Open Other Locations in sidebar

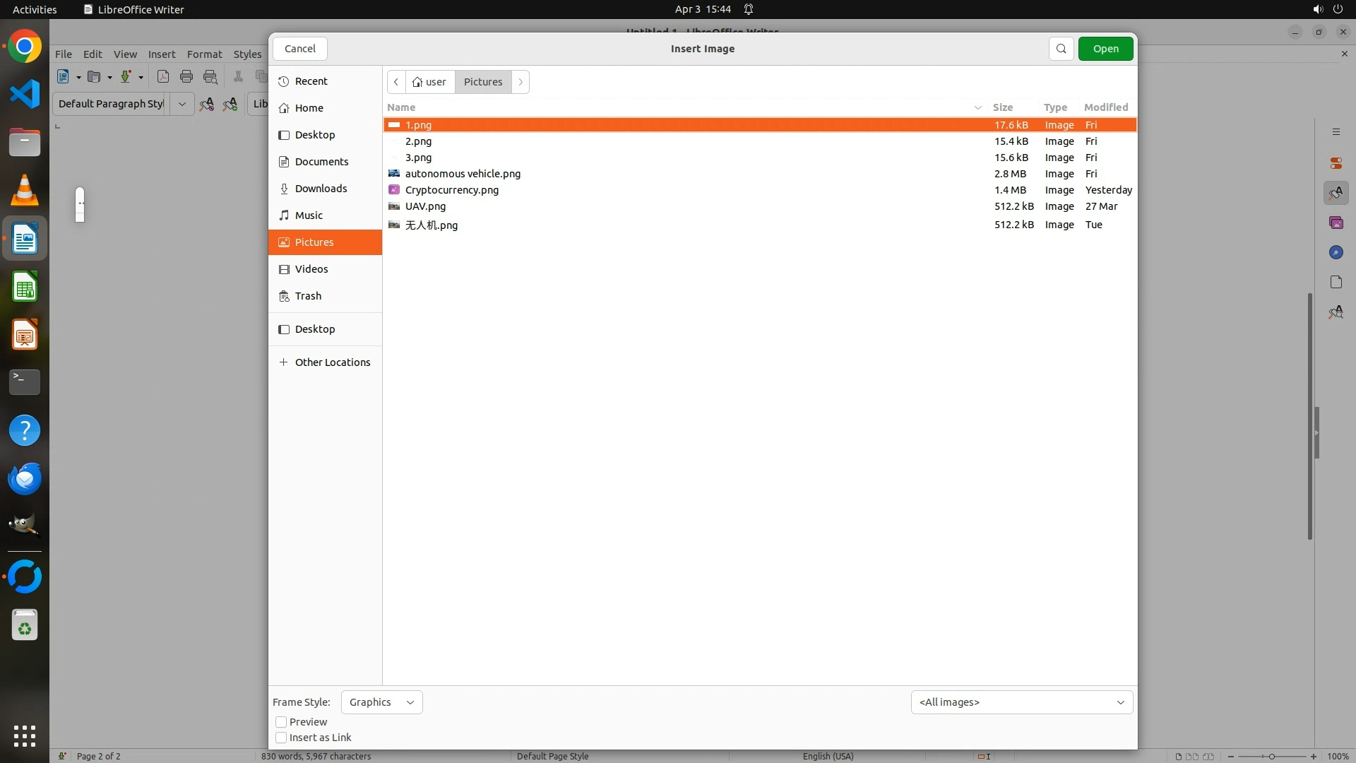tap(332, 362)
